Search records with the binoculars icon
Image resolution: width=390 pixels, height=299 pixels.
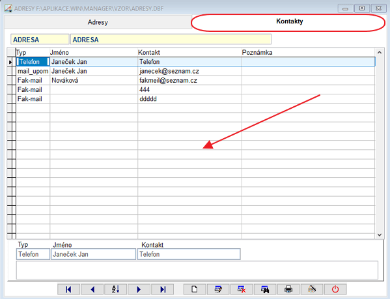coord(265,289)
